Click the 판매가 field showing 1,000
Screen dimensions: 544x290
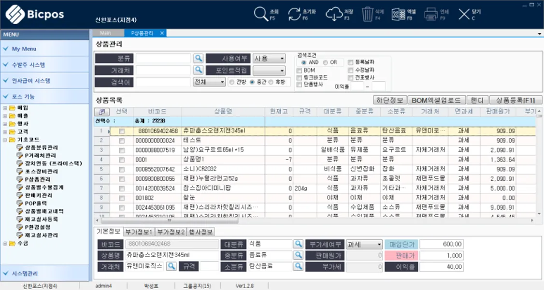coord(441,256)
